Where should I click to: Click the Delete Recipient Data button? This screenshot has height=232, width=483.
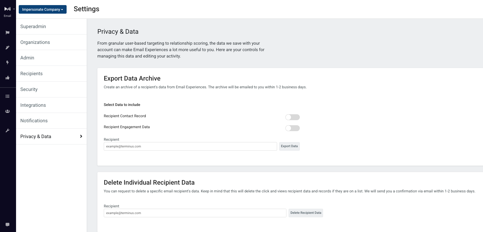[x=306, y=213]
